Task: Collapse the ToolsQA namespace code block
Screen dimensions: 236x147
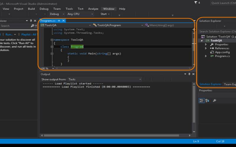Action: click(x=52, y=40)
